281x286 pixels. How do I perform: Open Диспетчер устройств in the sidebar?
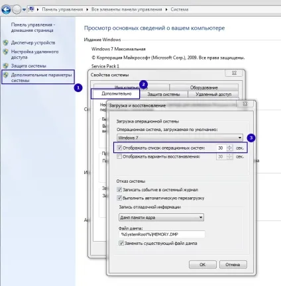tap(33, 42)
